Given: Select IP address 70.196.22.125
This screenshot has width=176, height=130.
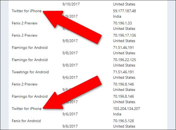Looking at the screenshot, I should pyautogui.click(x=124, y=60).
